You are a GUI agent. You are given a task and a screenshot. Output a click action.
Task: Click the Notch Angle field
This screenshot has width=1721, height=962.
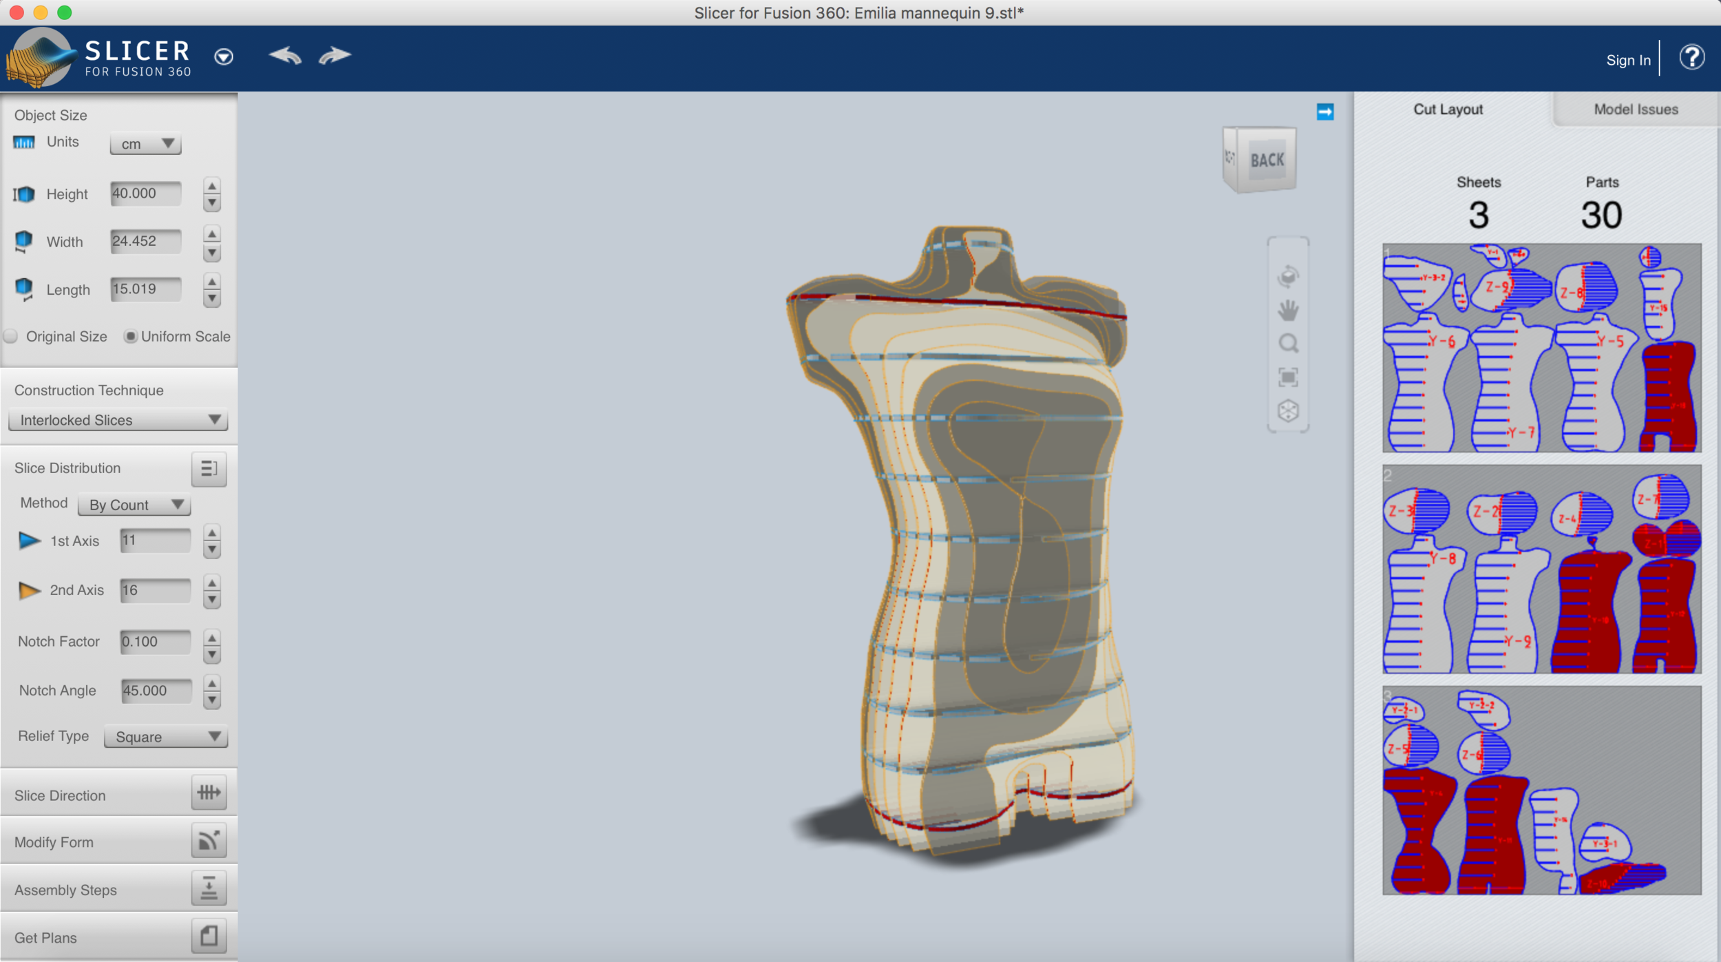(x=157, y=691)
